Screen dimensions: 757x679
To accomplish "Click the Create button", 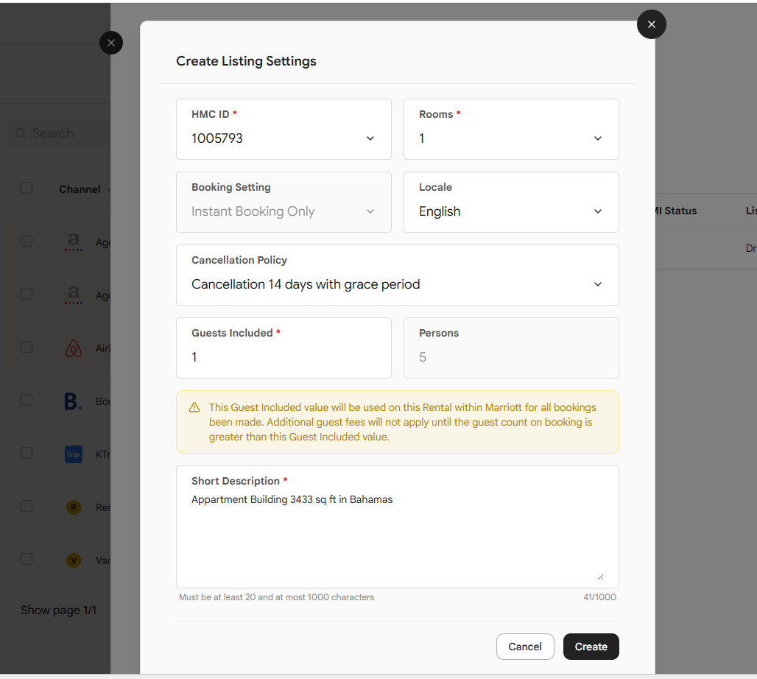I will click(591, 647).
